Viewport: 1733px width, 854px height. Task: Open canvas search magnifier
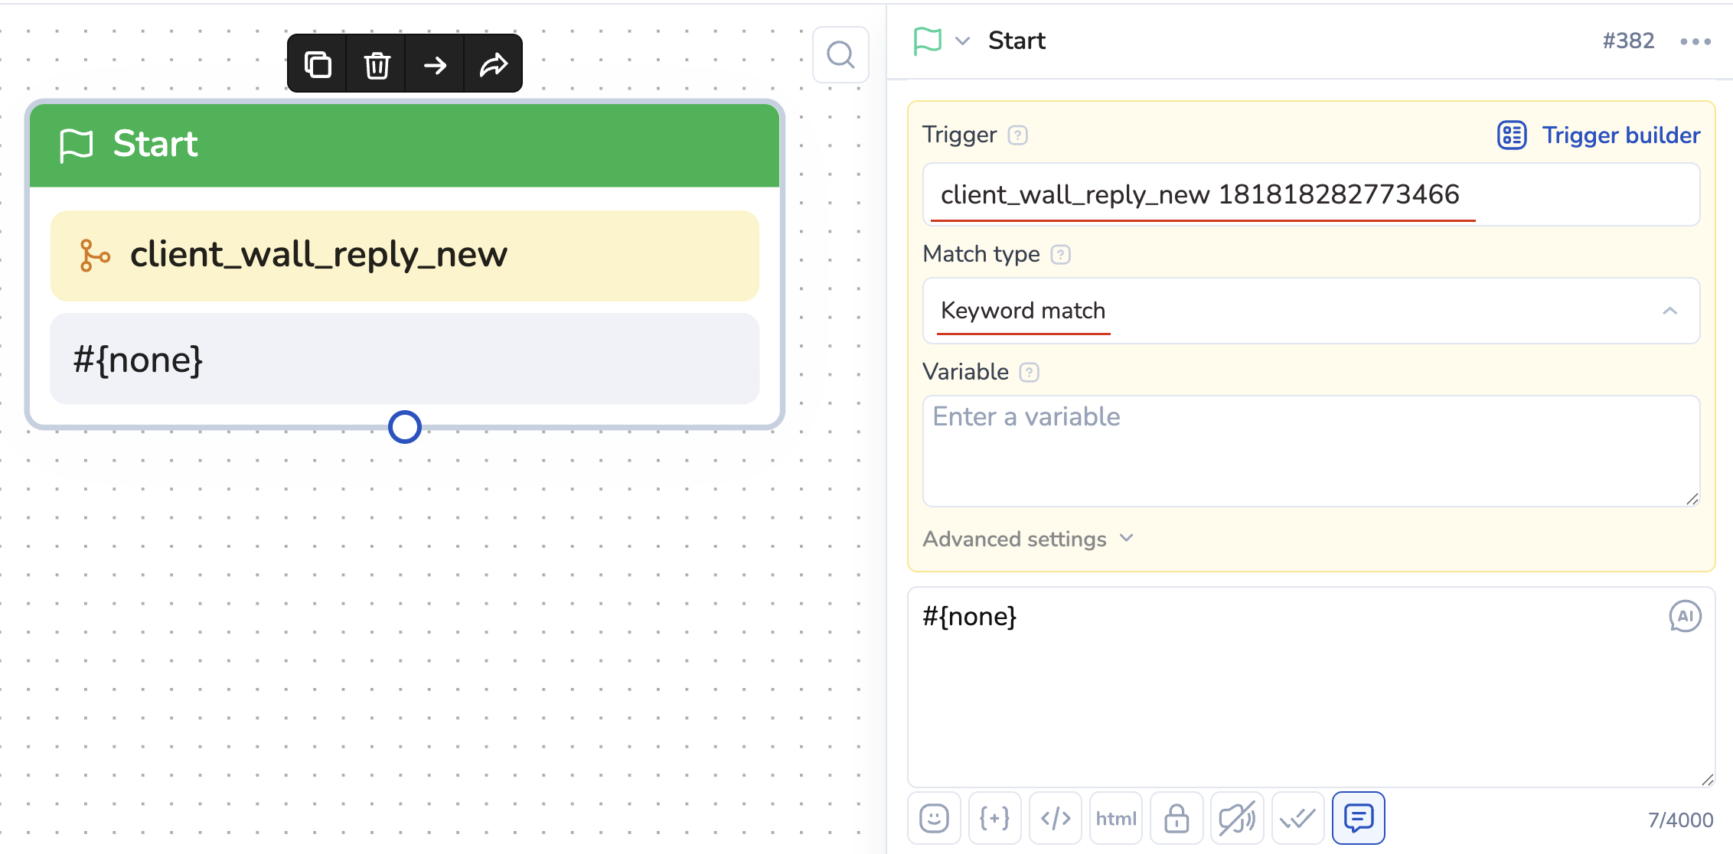(840, 55)
